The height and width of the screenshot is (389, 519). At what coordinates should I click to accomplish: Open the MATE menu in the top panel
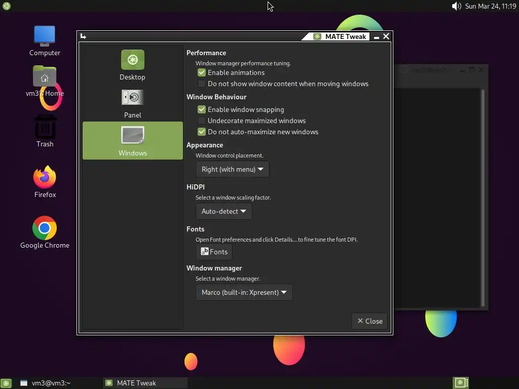click(x=6, y=6)
